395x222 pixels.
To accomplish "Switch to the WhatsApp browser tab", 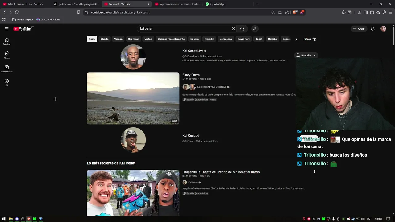I will (228, 4).
